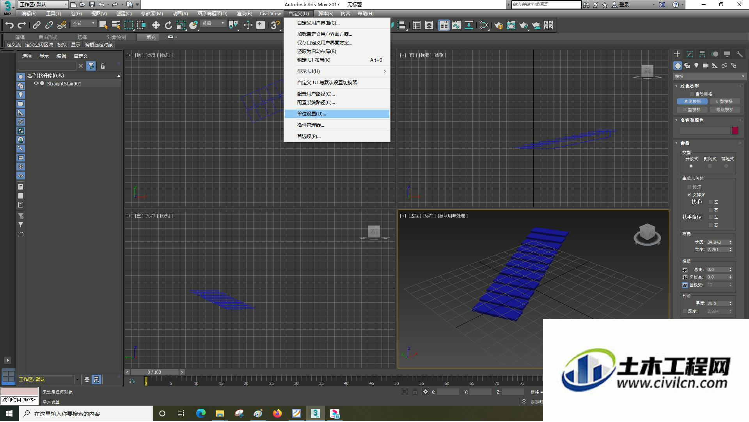Screen dimensions: 749x422
Task: Choose 自定义用户界面(C)... menu entry
Action: pos(337,23)
